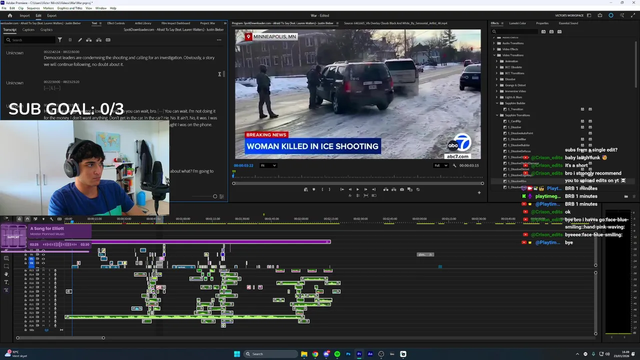The width and height of the screenshot is (640, 360).
Task: Click the Effects panel search field
Action: click(x=514, y=31)
